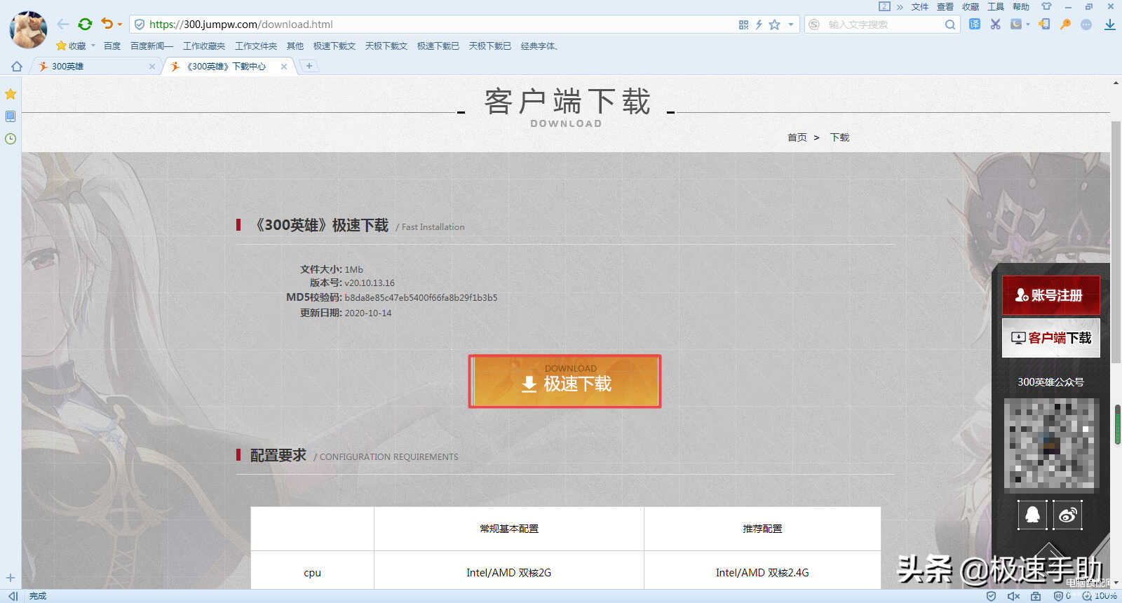This screenshot has width=1122, height=603.
Task: Click the Sogou search engine icon
Action: 814,25
